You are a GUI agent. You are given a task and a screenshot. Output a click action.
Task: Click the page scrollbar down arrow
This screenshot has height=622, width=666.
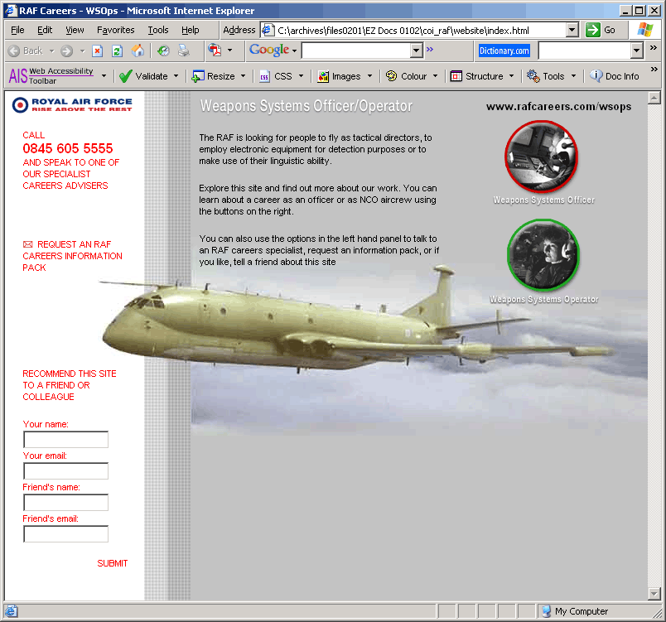654,593
